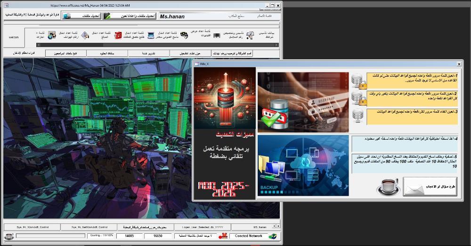Select option 3 remove password yellow box
Viewport: 471px width, 246px height.
(412, 117)
